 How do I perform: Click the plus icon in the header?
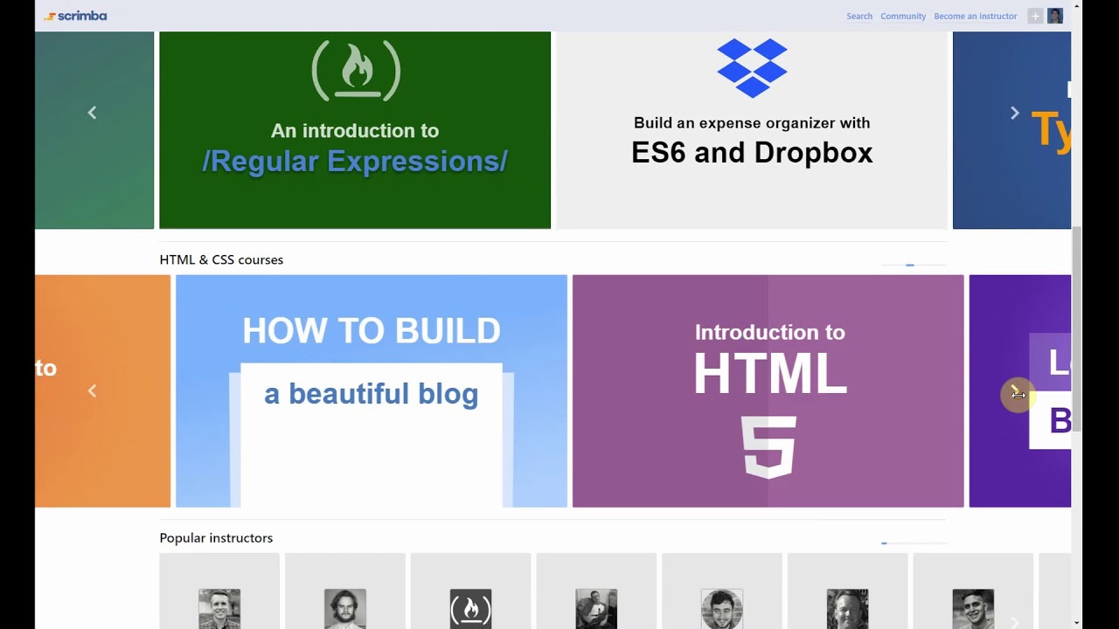[1035, 16]
